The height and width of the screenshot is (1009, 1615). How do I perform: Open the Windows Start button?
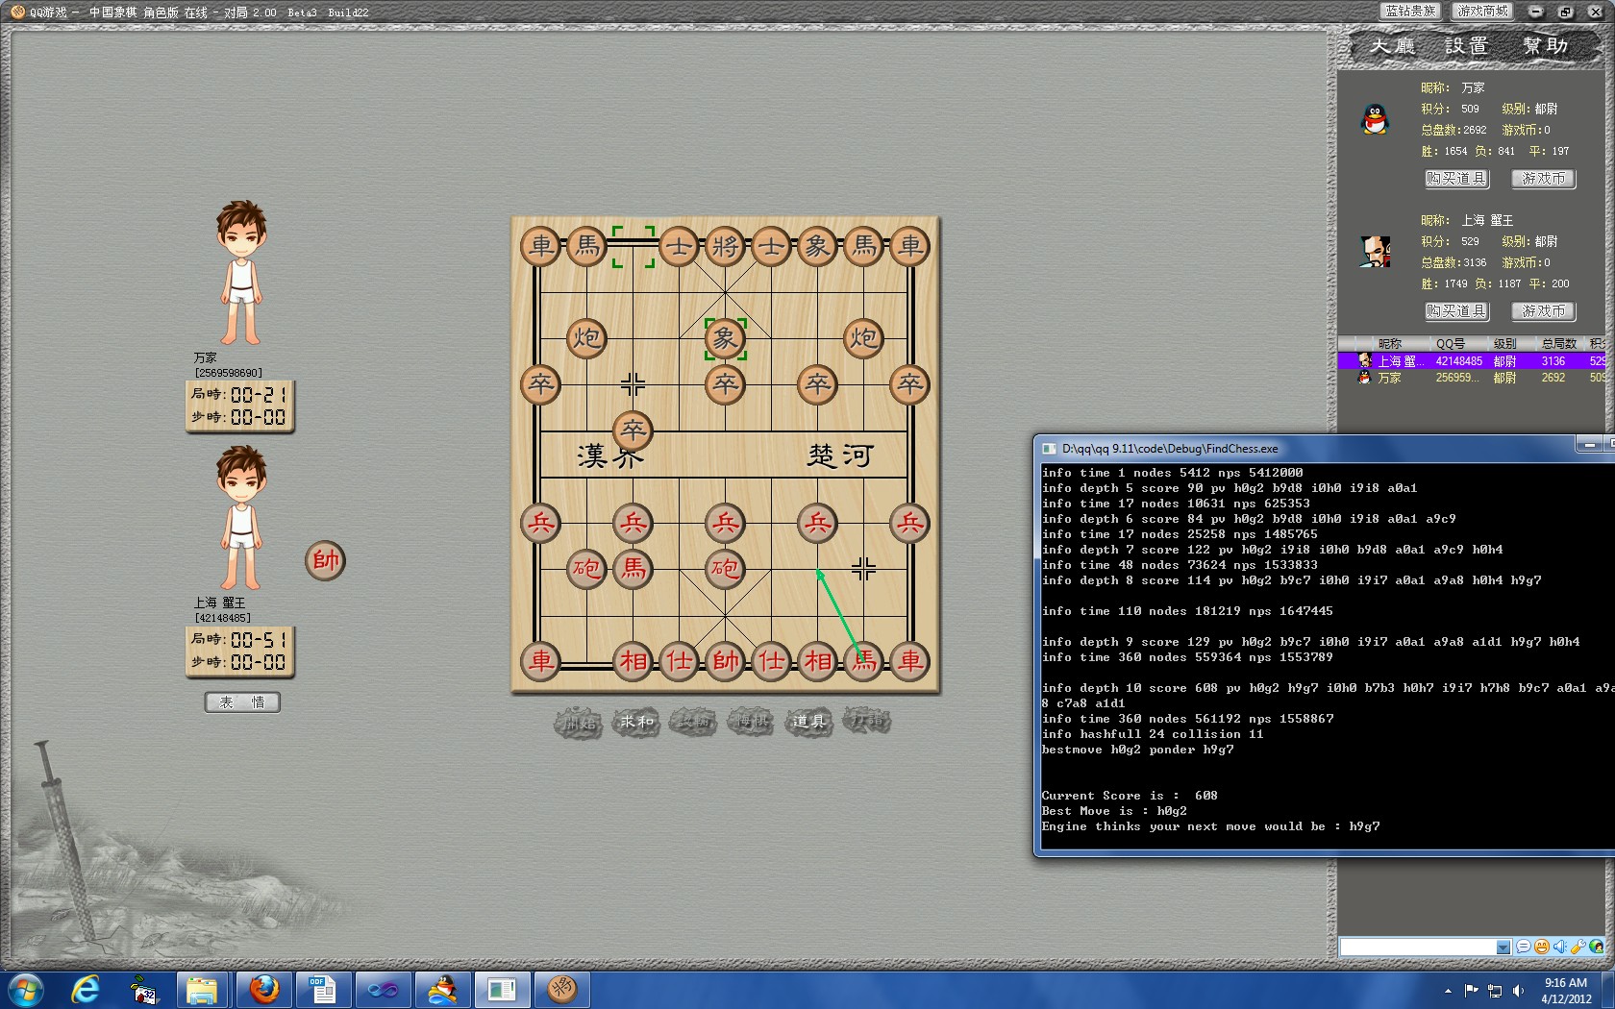[x=26, y=989]
